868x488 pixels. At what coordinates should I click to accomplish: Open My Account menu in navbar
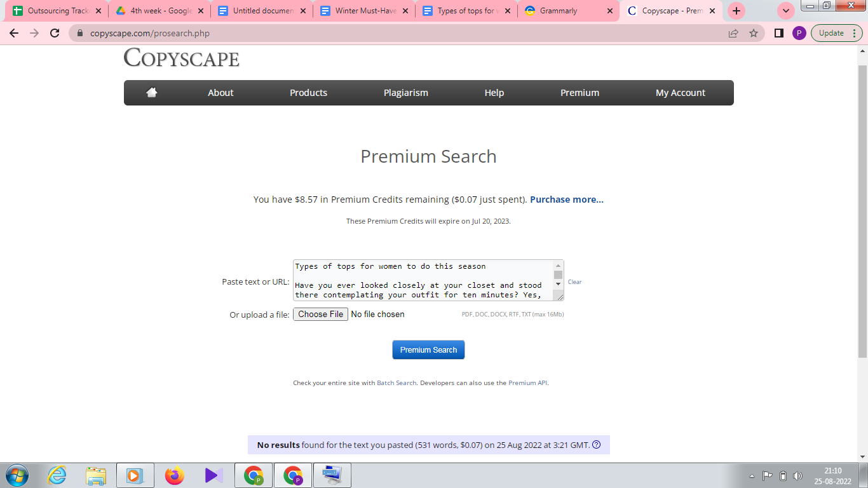point(681,93)
